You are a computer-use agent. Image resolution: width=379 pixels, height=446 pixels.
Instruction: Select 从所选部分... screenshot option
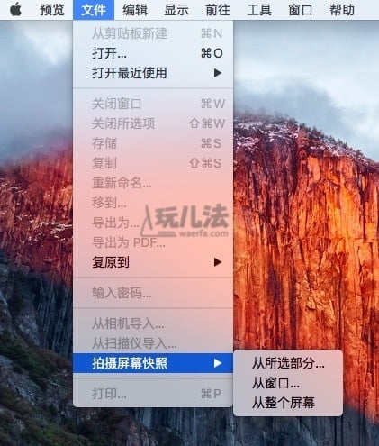coord(288,363)
